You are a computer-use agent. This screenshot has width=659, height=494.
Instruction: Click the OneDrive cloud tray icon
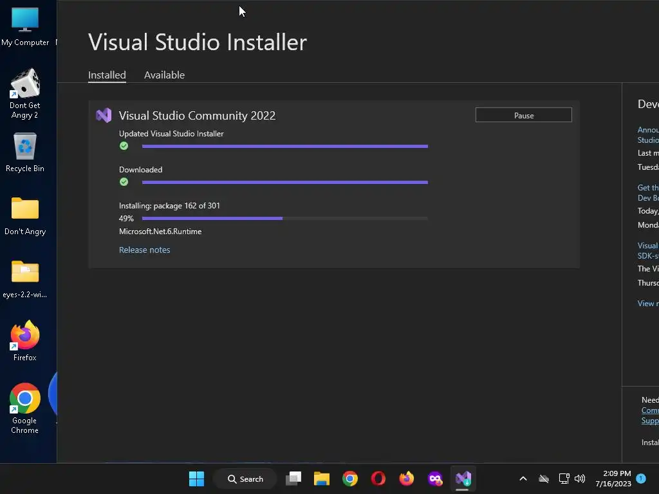tap(543, 479)
